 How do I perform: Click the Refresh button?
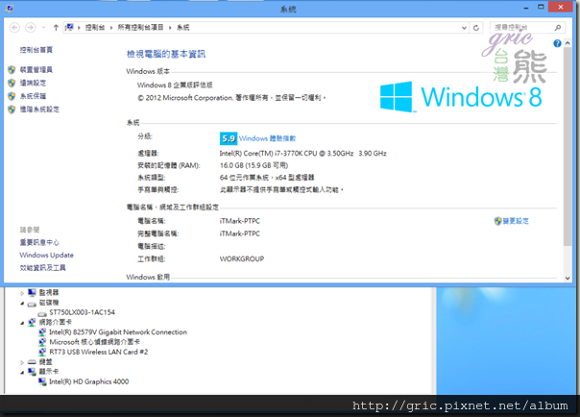click(476, 27)
